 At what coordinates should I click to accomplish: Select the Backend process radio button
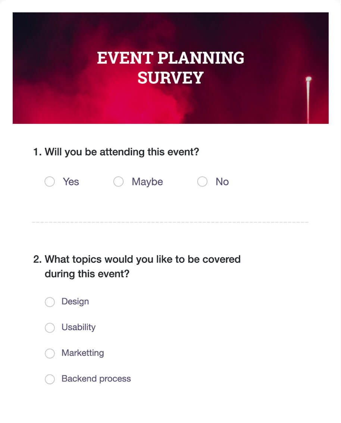(x=50, y=379)
